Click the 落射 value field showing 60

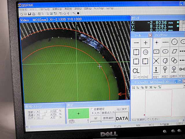(x=55, y=111)
